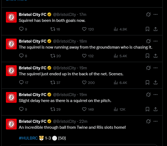The image size is (167, 146).
Task: Reply to the 'Squirrel has been in both goals' tweet
Action: pyautogui.click(x=22, y=29)
